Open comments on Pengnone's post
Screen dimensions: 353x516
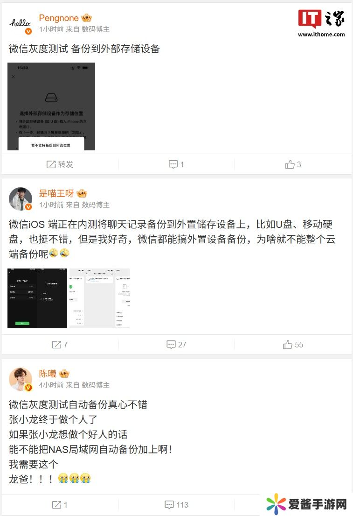[x=176, y=164]
